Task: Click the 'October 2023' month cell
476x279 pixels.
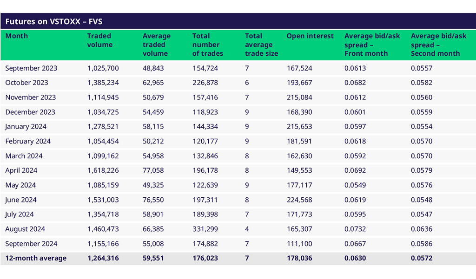Action: coord(28,83)
